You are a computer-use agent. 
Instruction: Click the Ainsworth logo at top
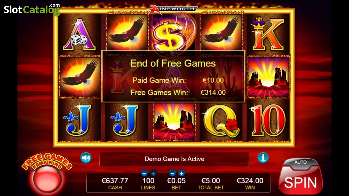point(173,9)
